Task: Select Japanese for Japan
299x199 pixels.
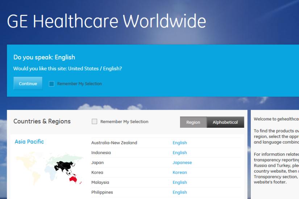Action: (x=182, y=162)
